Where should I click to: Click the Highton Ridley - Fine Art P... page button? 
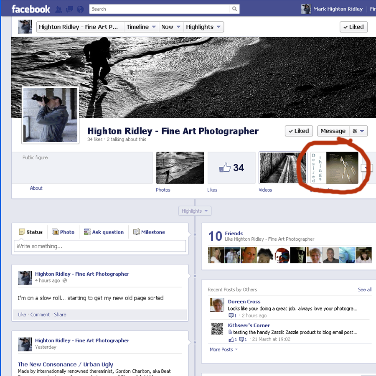pos(80,27)
